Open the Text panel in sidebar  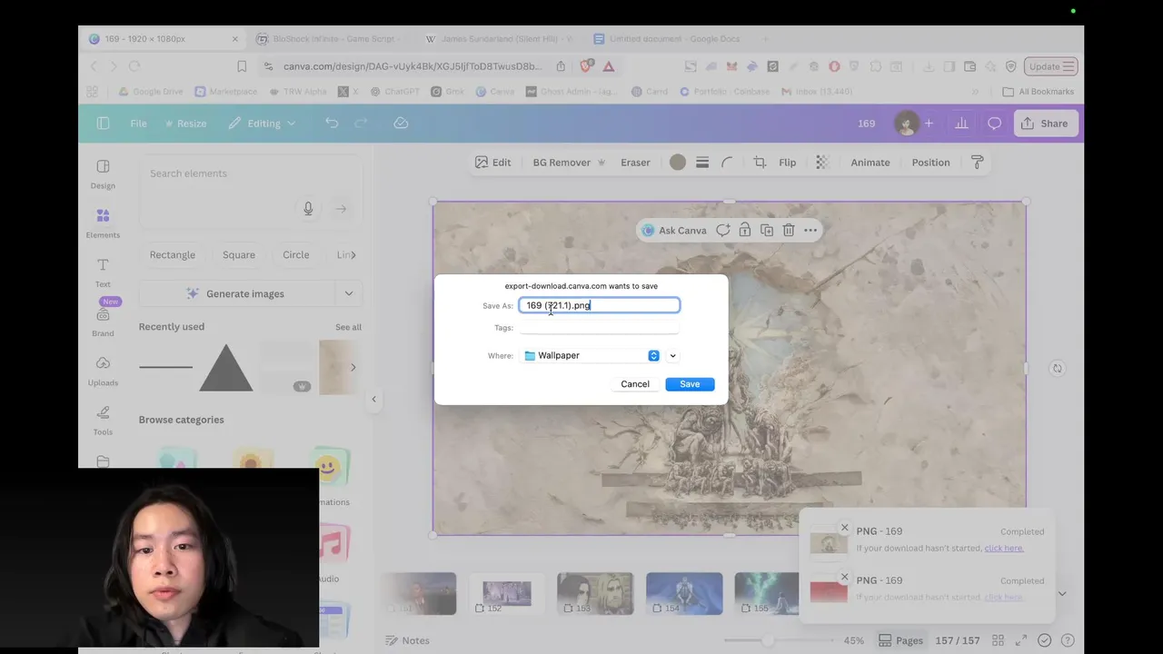(103, 272)
